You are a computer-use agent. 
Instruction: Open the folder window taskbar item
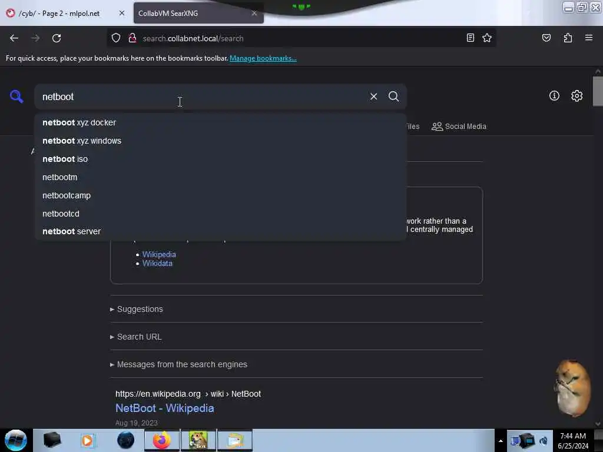235,440
